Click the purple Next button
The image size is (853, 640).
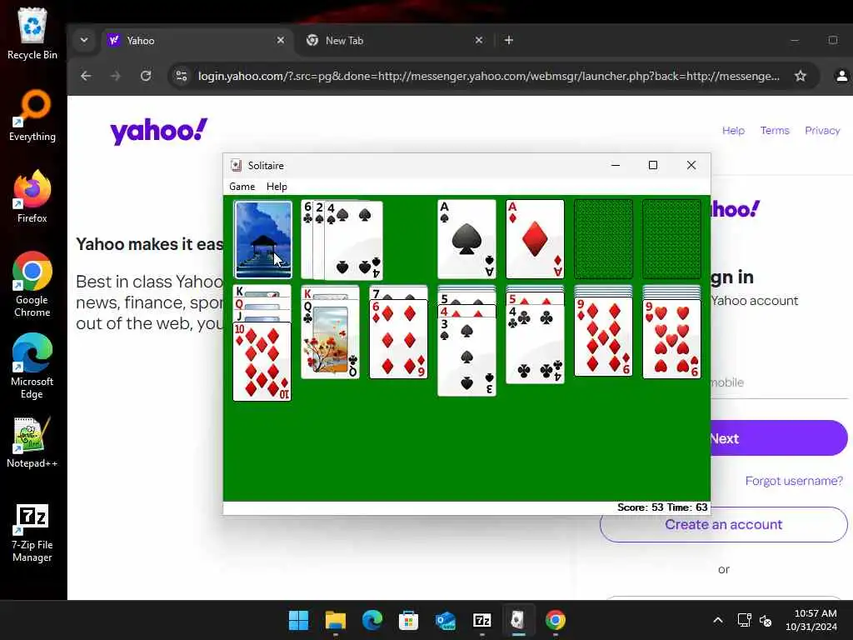point(779,438)
